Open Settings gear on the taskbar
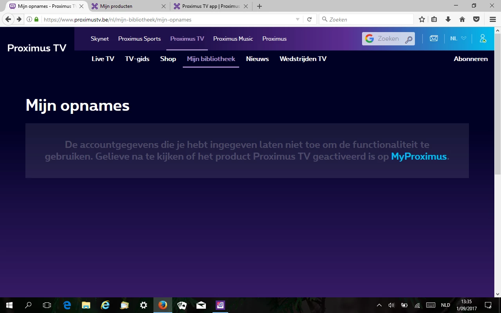Viewport: 501px width, 313px height. coord(144,305)
